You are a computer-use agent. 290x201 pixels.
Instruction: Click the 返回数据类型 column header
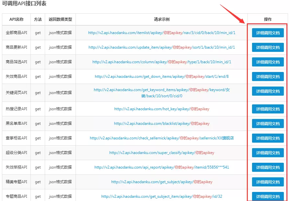pyautogui.click(x=60, y=19)
